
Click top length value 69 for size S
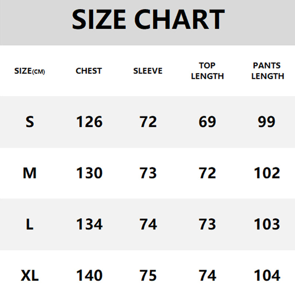(x=207, y=122)
